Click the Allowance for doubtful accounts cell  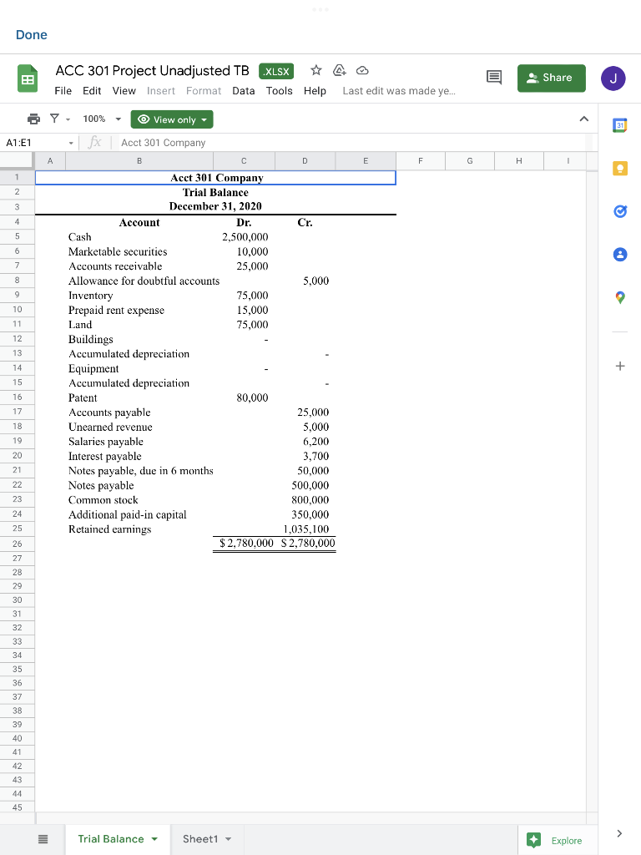[144, 281]
